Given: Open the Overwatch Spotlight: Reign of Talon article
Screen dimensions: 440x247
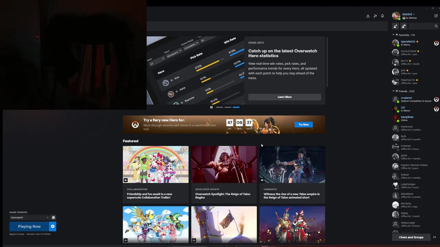Looking at the screenshot, I should (223, 196).
